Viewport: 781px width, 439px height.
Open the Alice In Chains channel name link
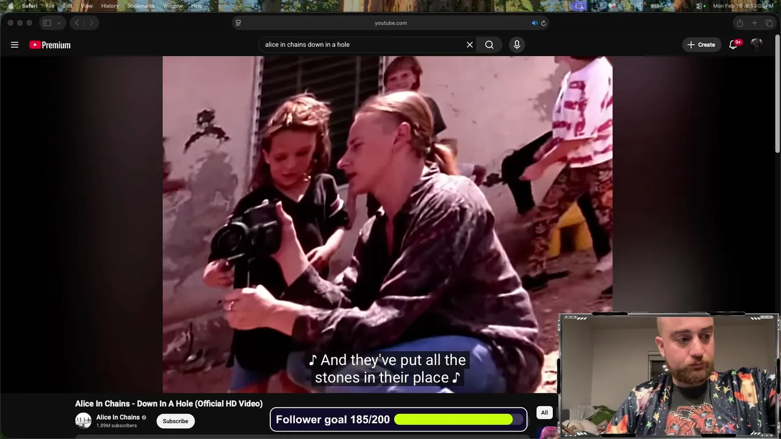118,417
